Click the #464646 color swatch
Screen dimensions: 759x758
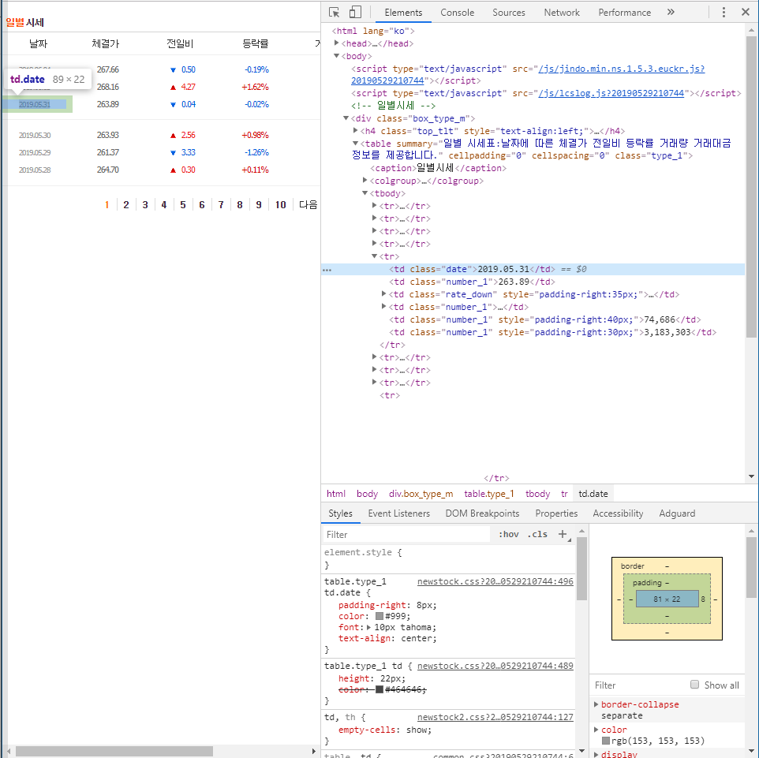(x=379, y=689)
